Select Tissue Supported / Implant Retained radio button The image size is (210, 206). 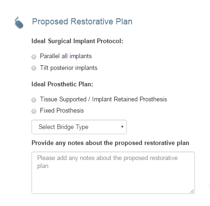[34, 100]
